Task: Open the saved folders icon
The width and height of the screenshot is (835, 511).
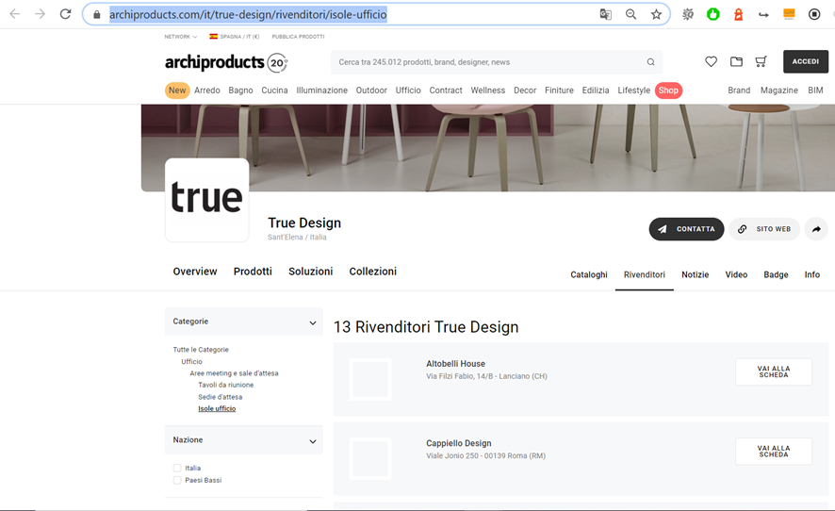Action: (736, 62)
